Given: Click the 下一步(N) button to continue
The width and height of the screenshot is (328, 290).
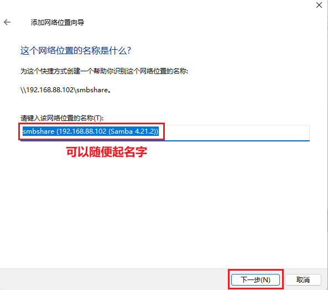Looking at the screenshot, I should click(x=256, y=280).
